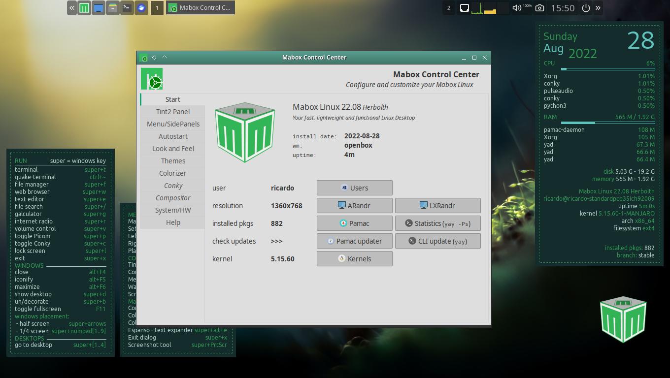Launch ARandr display settings
The width and height of the screenshot is (670, 378).
click(355, 206)
